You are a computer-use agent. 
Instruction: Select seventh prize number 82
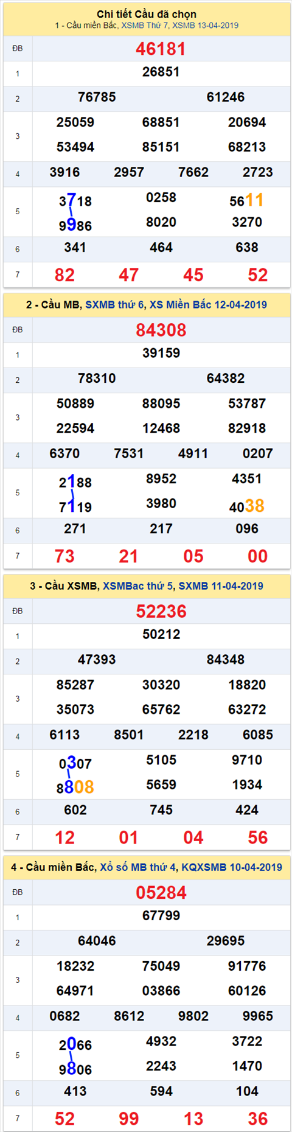click(64, 275)
